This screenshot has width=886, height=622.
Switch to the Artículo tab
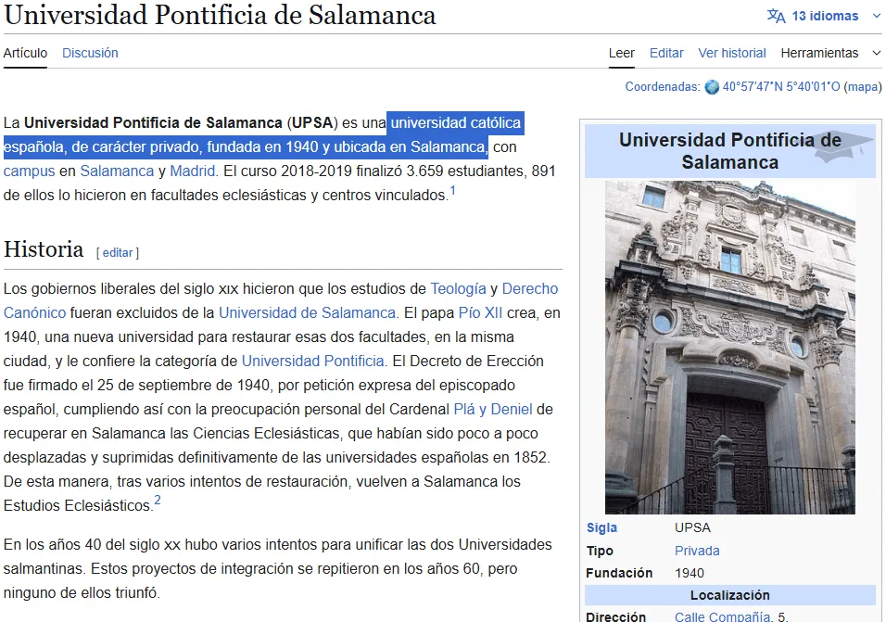point(25,53)
